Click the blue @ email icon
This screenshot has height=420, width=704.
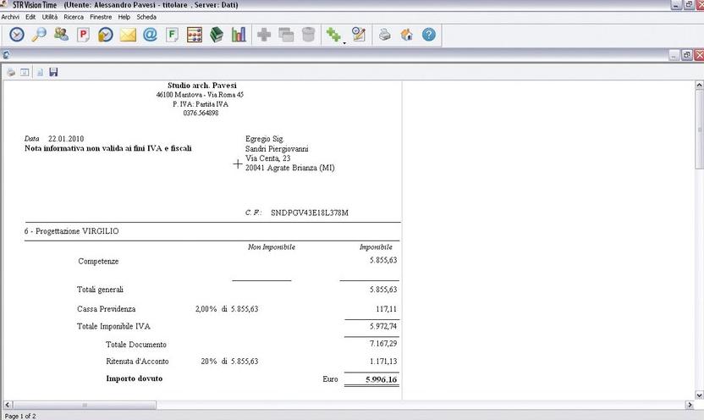151,35
